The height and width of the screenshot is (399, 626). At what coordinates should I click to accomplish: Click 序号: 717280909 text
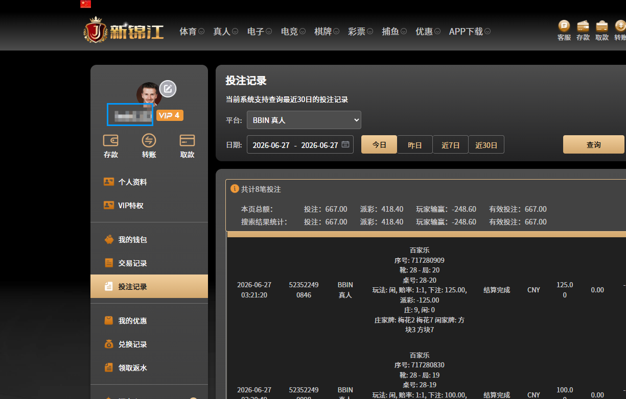pos(419,260)
